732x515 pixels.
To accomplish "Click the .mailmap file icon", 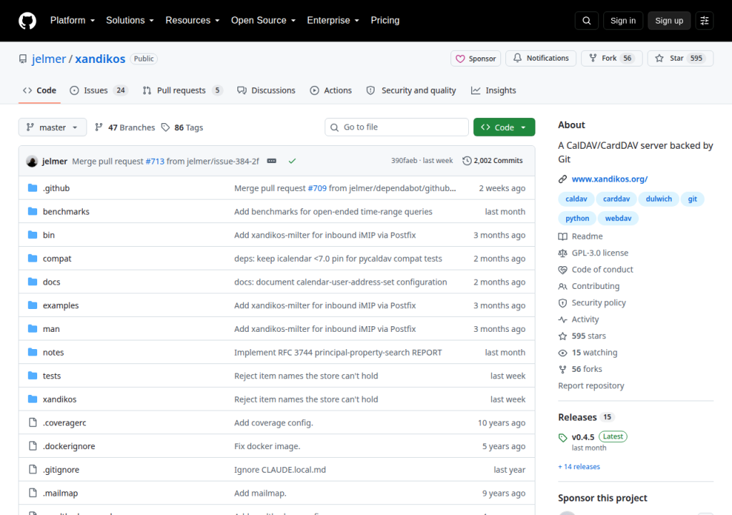I will 33,493.
